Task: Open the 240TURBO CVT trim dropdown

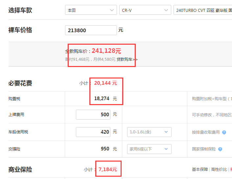Action: click(x=203, y=10)
